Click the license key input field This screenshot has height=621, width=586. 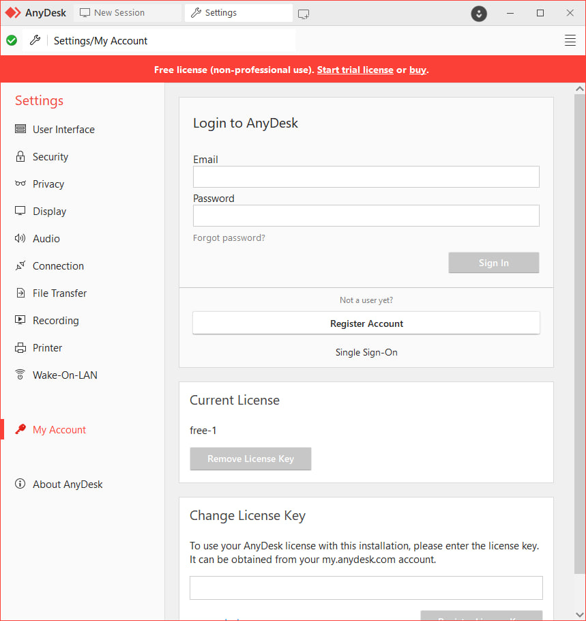366,588
